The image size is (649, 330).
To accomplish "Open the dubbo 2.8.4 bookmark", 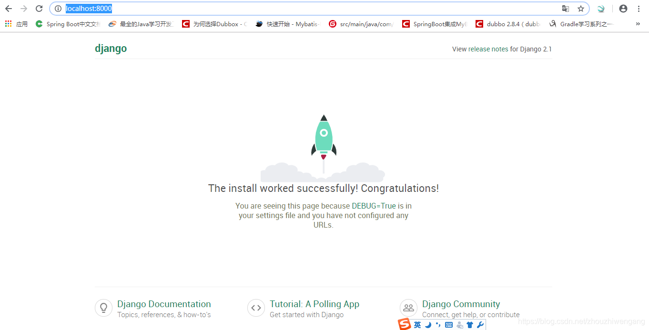I will click(507, 24).
